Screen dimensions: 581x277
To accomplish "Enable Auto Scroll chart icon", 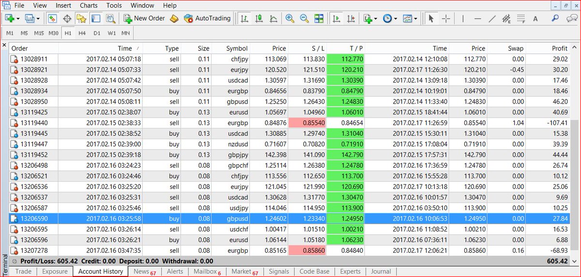I will pyautogui.click(x=336, y=18).
